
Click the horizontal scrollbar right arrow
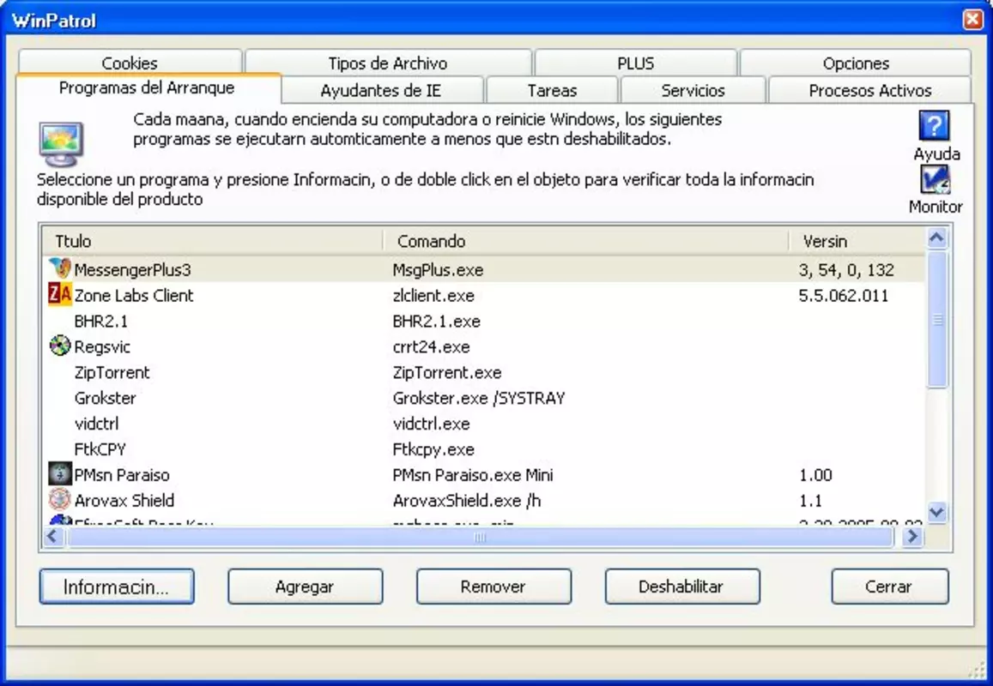[912, 538]
